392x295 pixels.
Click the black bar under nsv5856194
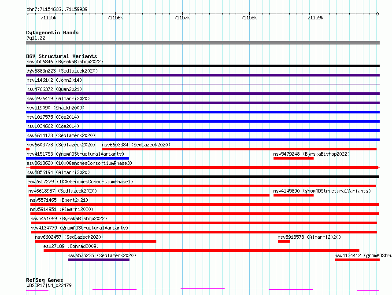[203, 177]
